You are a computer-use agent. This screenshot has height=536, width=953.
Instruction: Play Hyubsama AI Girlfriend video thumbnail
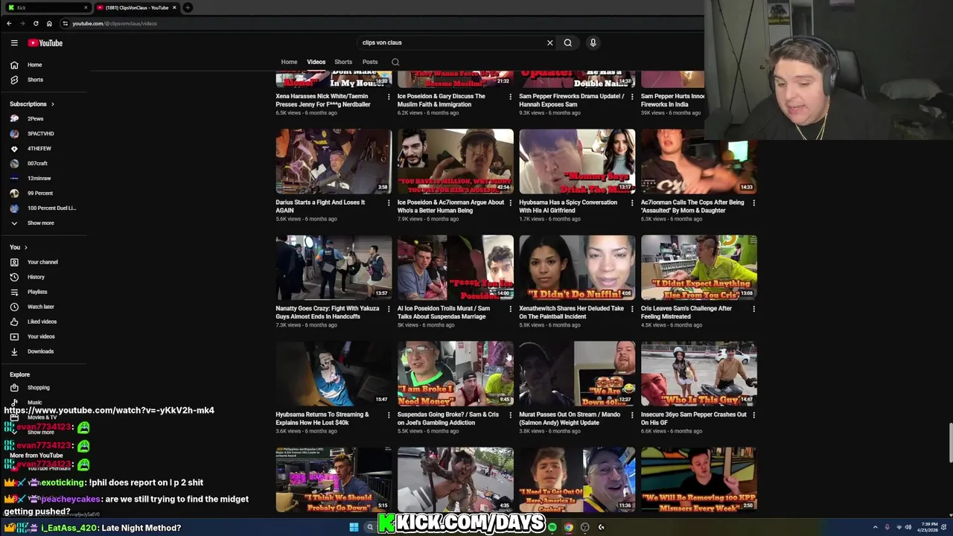[577, 162]
